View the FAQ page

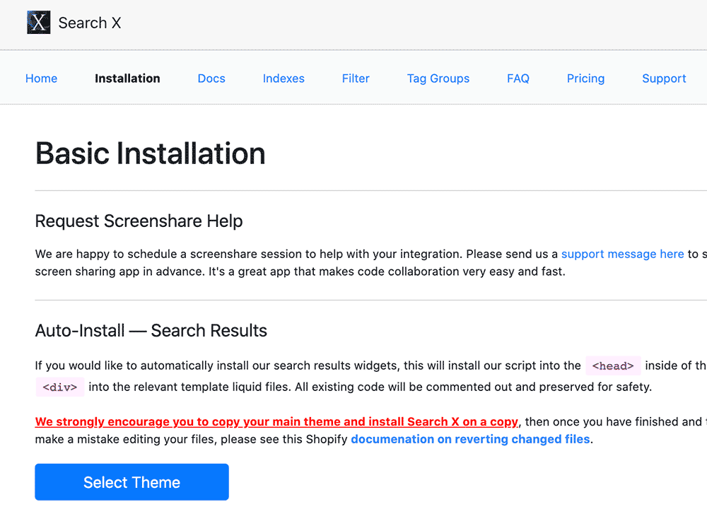click(518, 78)
